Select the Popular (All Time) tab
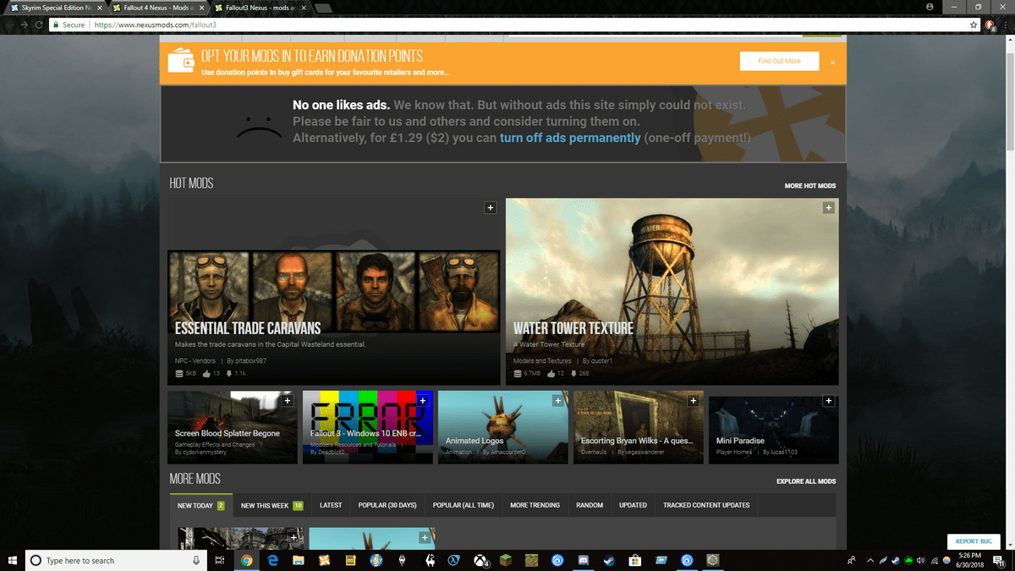The height and width of the screenshot is (571, 1015). 463,505
